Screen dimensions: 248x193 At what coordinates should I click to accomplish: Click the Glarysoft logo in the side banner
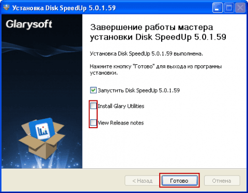[x=29, y=24]
